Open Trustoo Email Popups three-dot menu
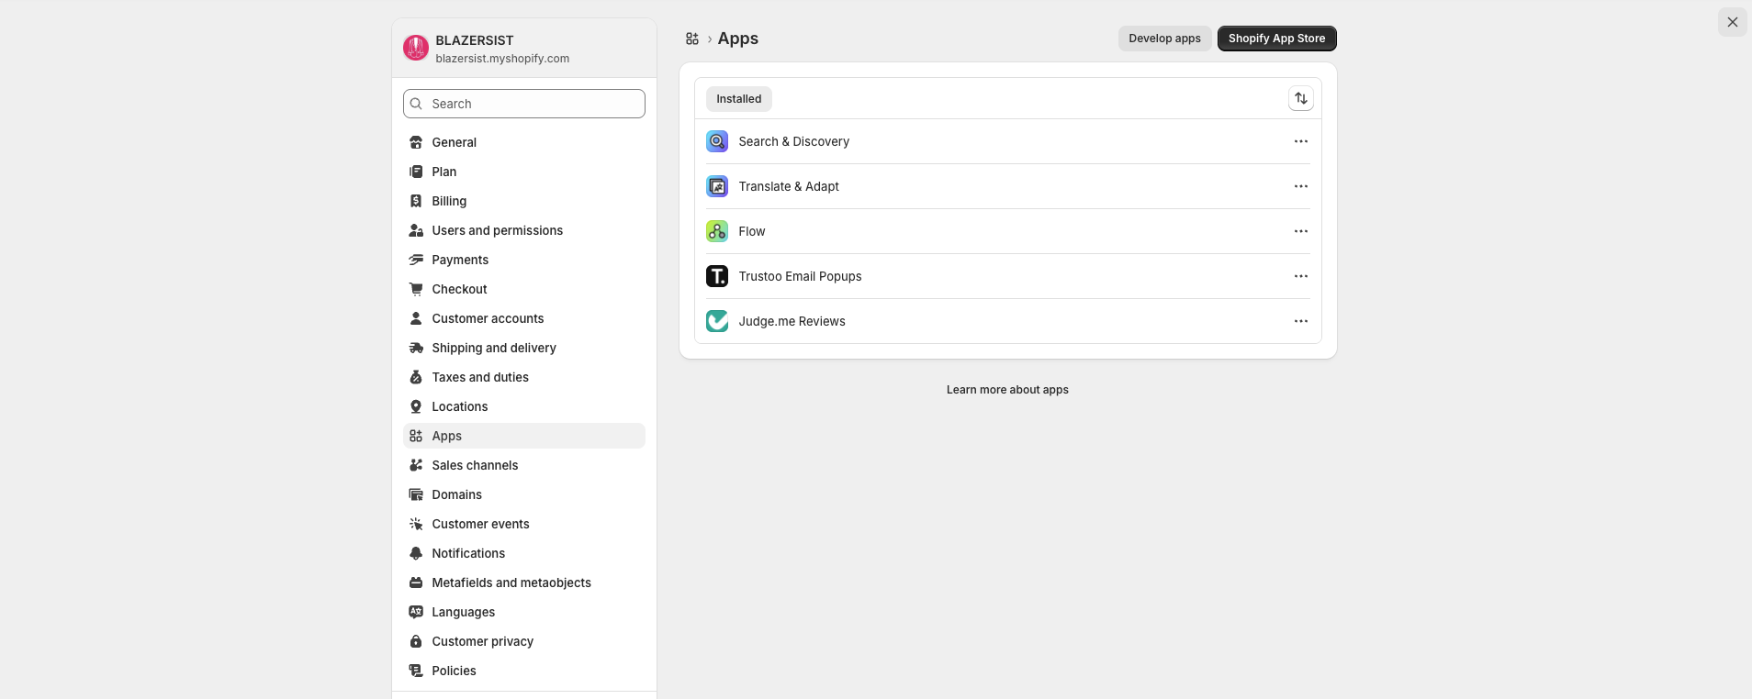This screenshot has height=699, width=1752. (1300, 276)
